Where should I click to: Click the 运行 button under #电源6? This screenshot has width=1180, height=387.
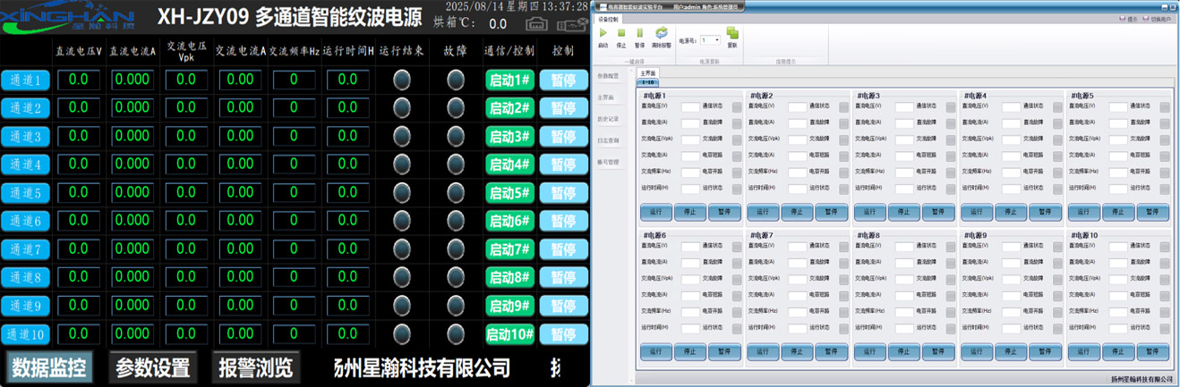click(x=656, y=352)
